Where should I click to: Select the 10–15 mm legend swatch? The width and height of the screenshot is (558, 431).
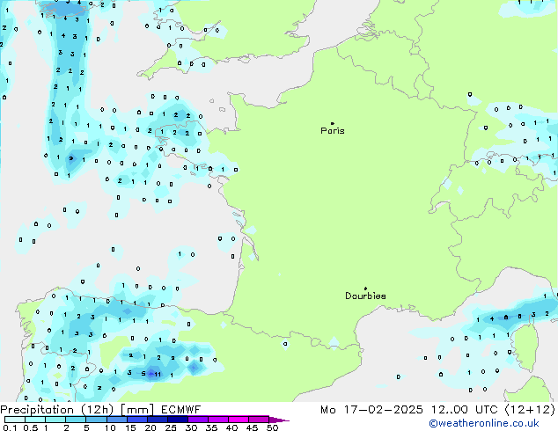(117, 420)
